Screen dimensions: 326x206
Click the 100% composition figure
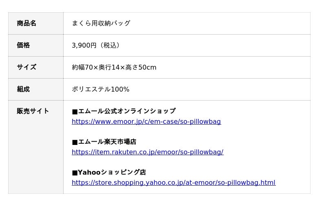point(120,89)
